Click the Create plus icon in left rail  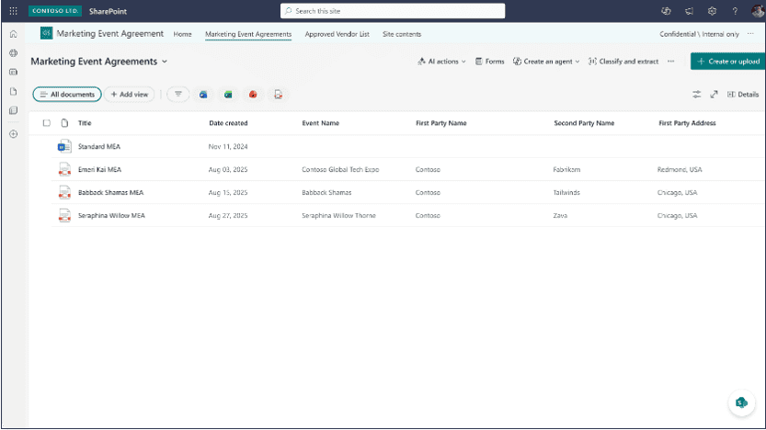[x=13, y=134]
